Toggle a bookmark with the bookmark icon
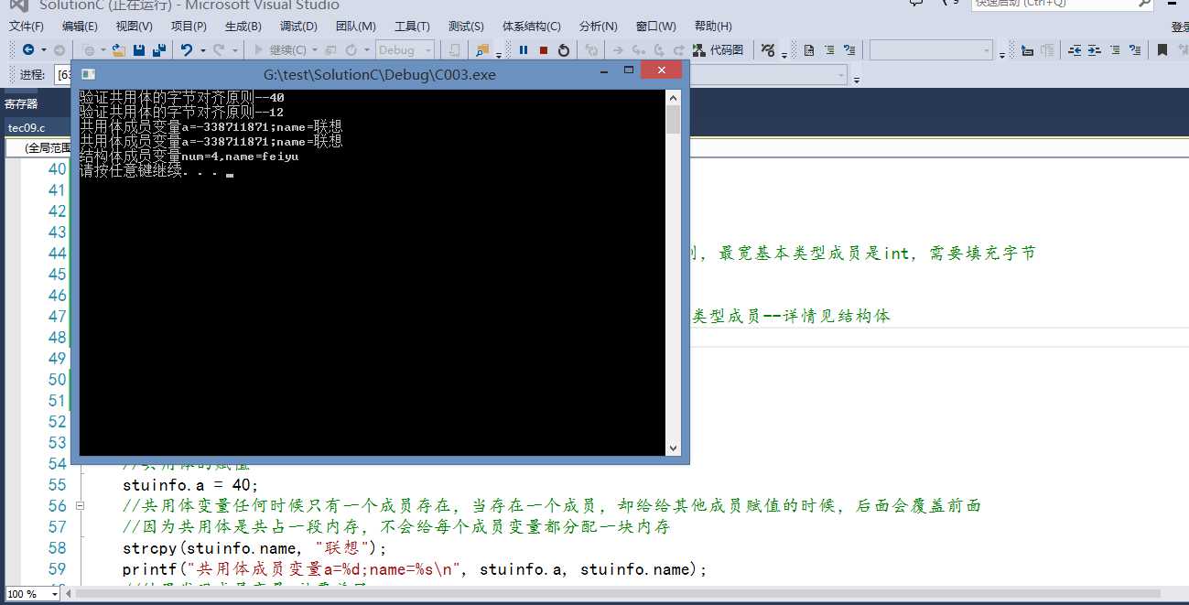1189x605 pixels. click(x=1162, y=50)
